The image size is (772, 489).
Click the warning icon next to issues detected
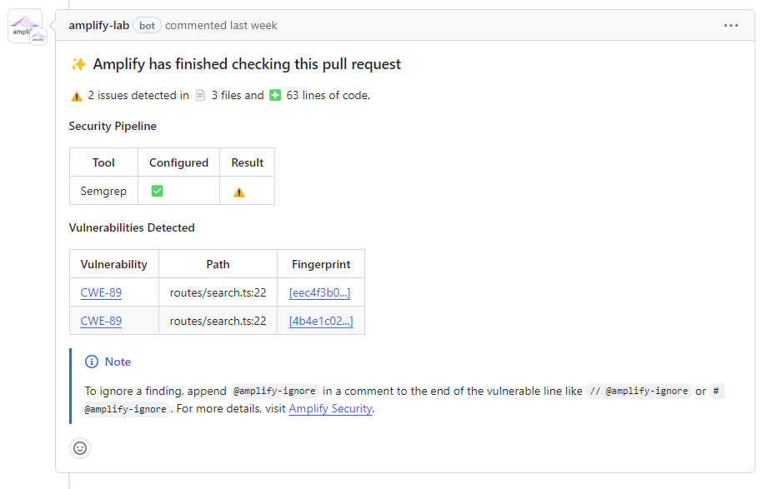point(76,95)
